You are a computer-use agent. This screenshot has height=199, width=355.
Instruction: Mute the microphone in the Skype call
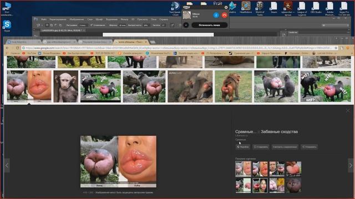[216, 15]
